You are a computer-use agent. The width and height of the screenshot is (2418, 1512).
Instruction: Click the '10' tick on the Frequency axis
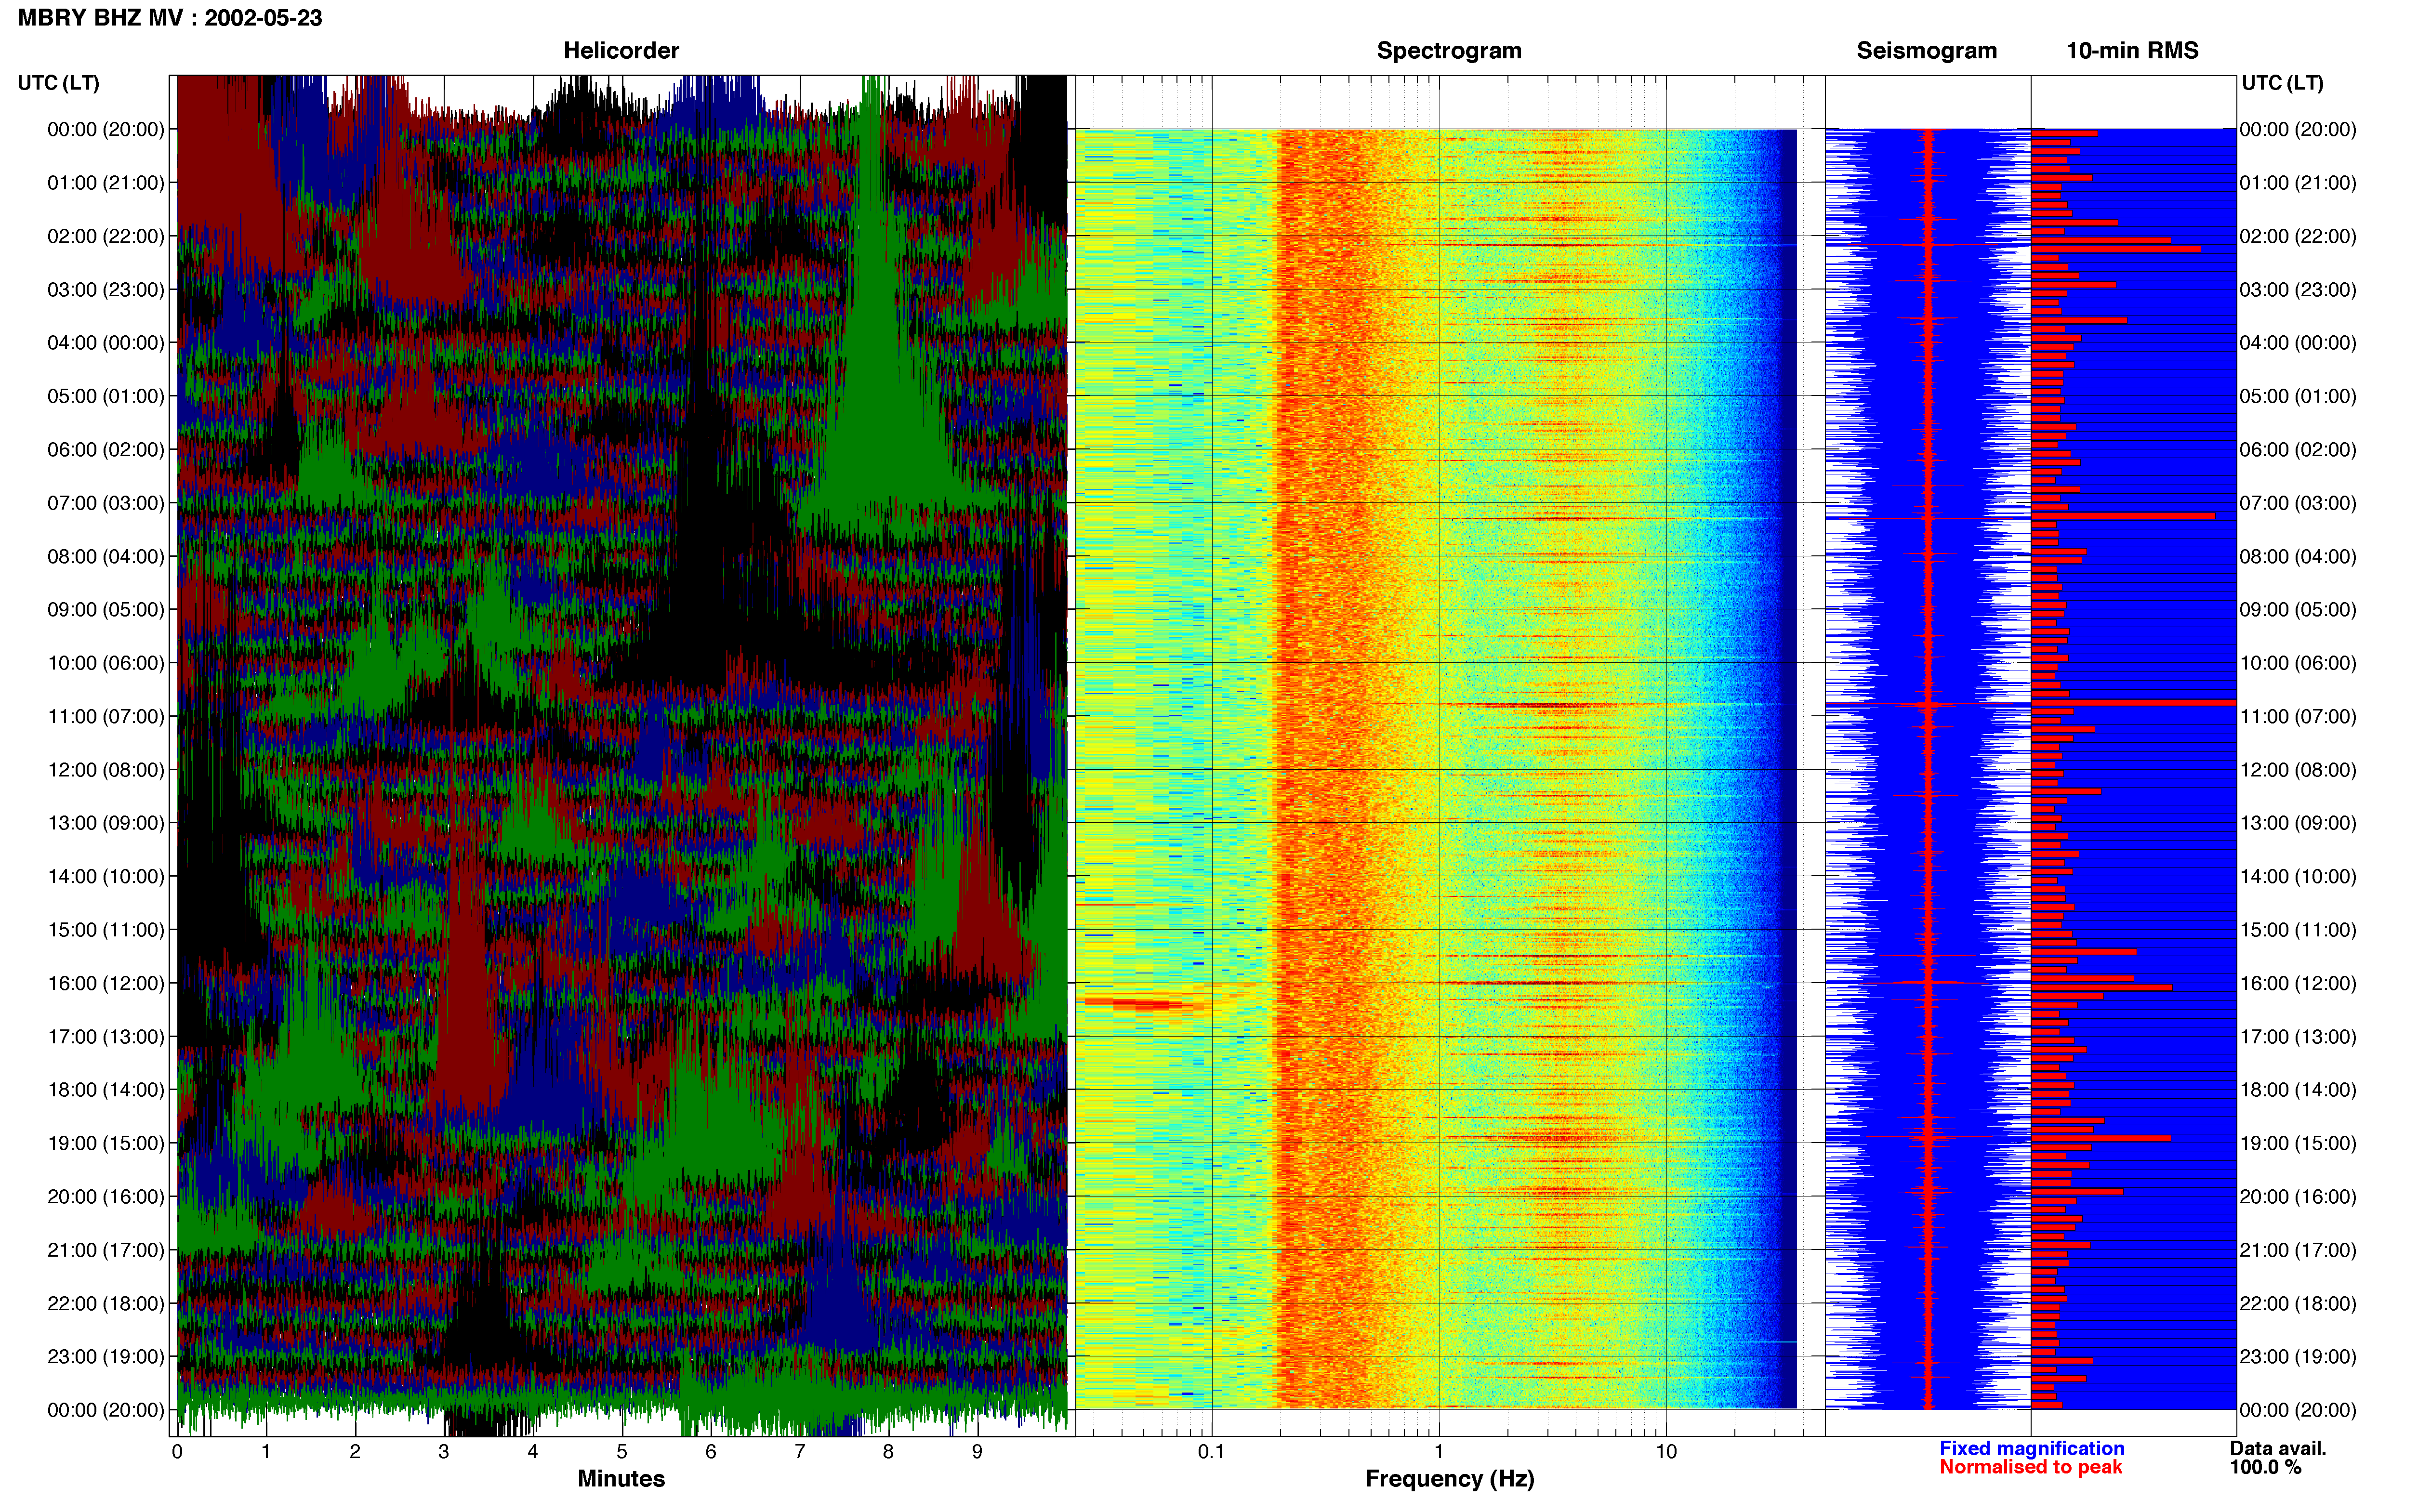coord(1666,1452)
